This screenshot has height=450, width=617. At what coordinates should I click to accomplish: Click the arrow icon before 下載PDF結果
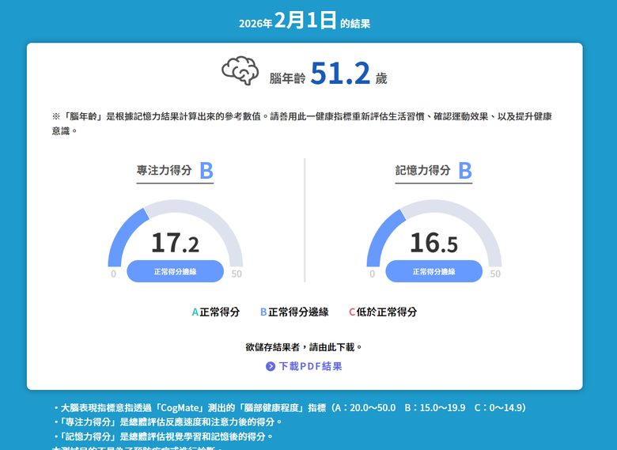point(271,366)
